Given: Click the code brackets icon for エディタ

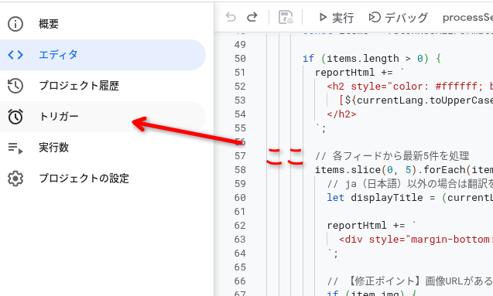Looking at the screenshot, I should (x=15, y=55).
